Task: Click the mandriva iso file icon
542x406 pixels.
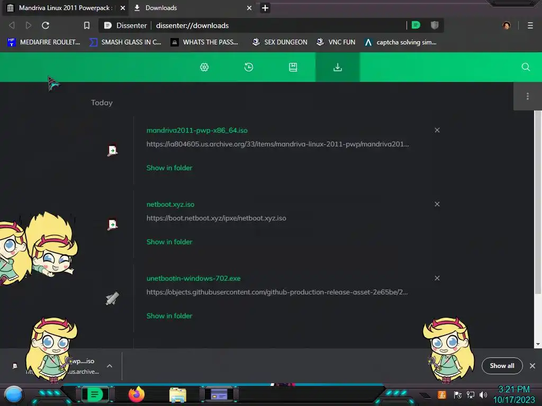Action: click(x=112, y=151)
